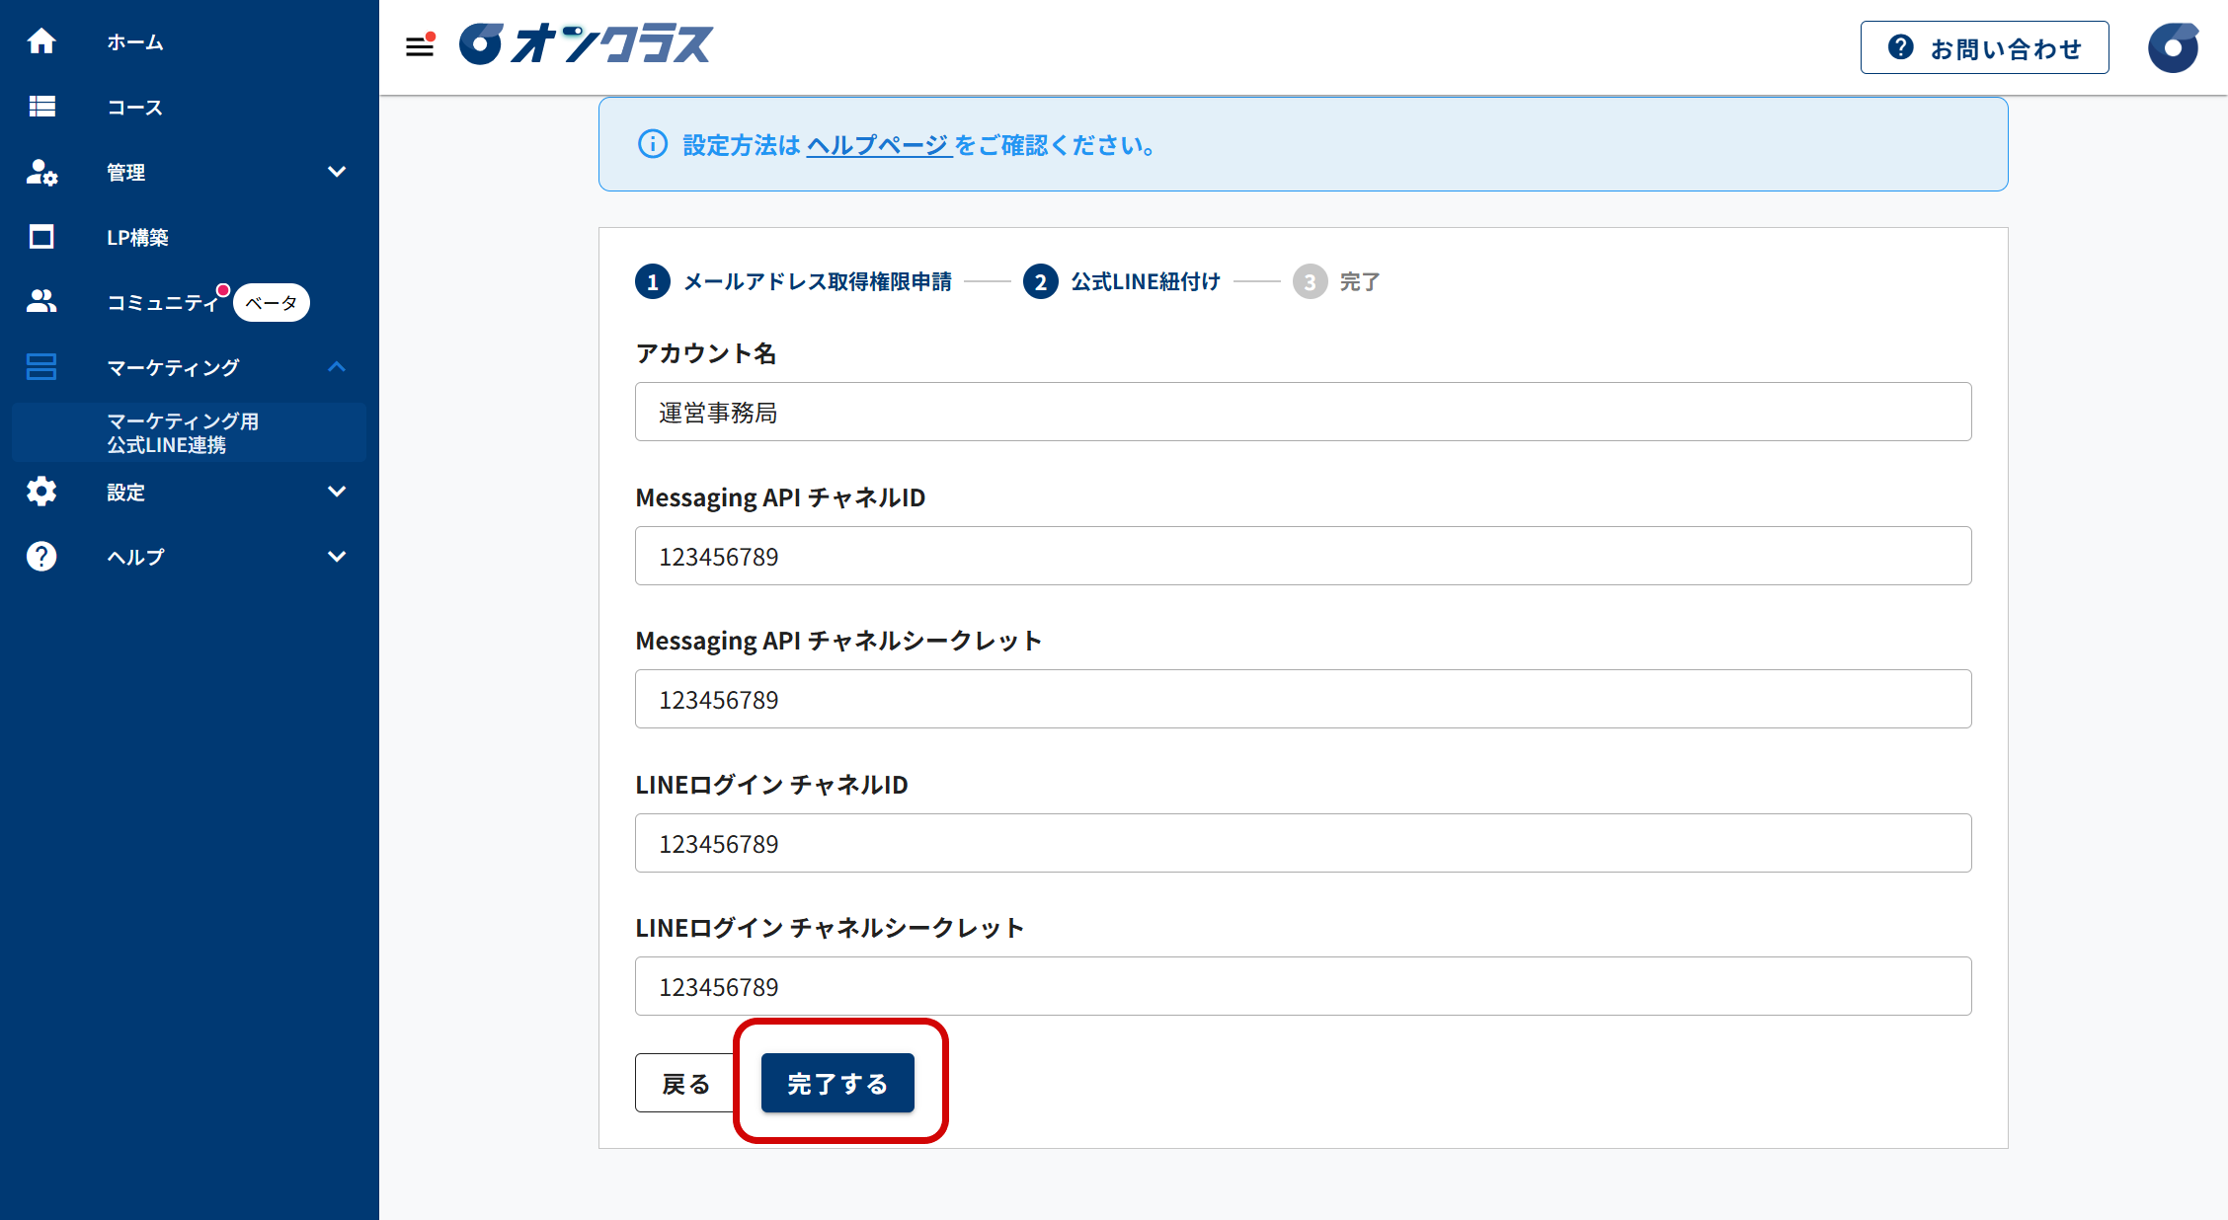Click the お問い合わせ button
The image size is (2228, 1220).
[1984, 48]
